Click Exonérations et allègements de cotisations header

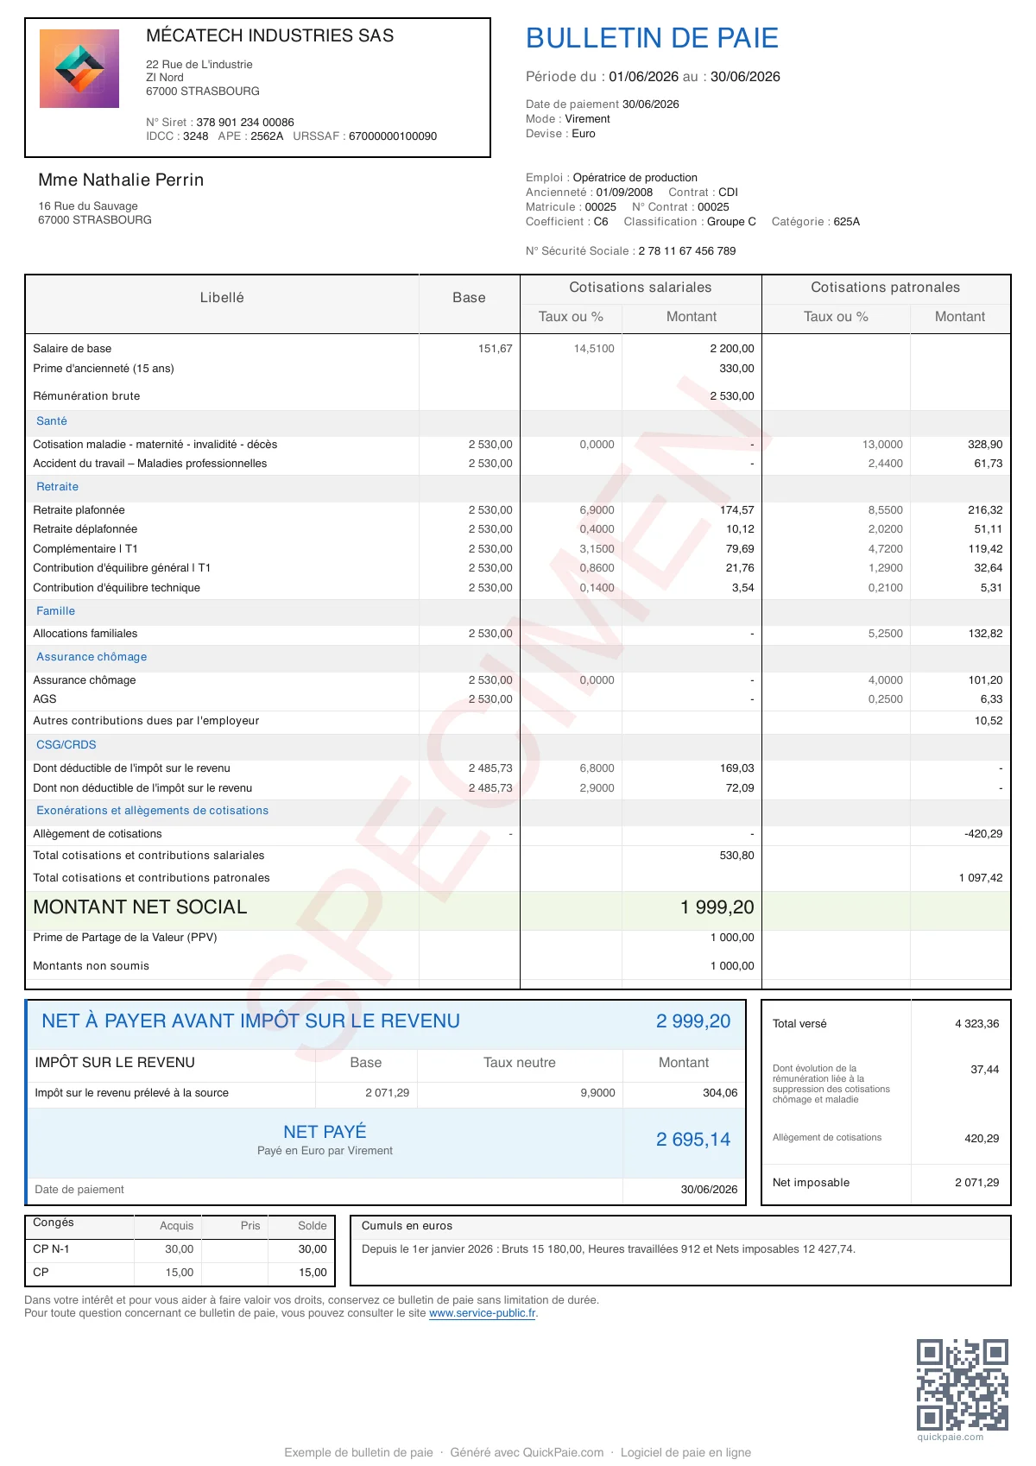152,811
